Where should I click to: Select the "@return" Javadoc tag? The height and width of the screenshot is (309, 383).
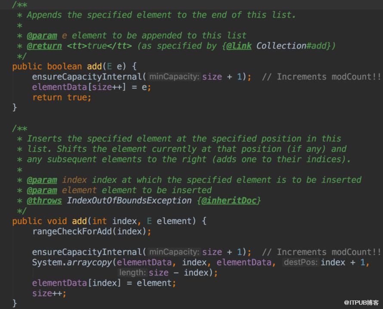click(44, 46)
